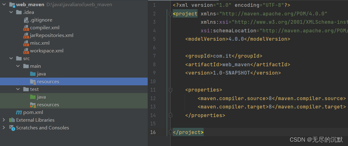Viewport: 348px width, 146px height.
Task: Click the version 1.0-SNAPSHOT text
Action: click(x=232, y=73)
